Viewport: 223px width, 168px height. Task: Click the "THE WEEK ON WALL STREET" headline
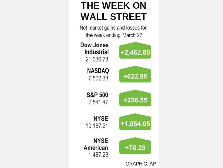pyautogui.click(x=113, y=11)
